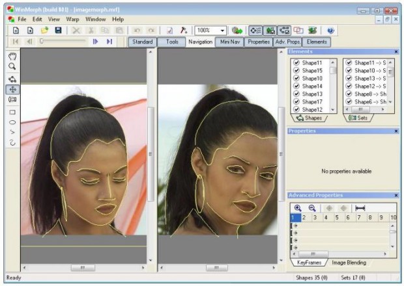Viewport: 404px width, 286px height.
Task: Toggle Shape13 checkbox in shapes list
Action: (x=296, y=94)
